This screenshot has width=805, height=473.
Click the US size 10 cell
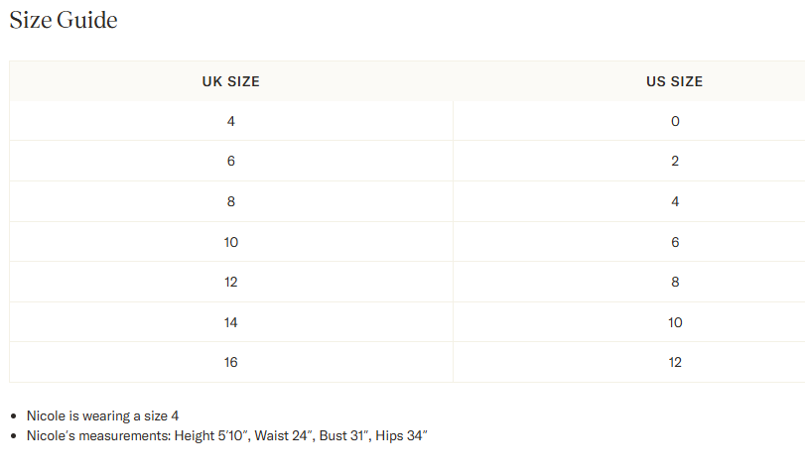[x=675, y=322]
